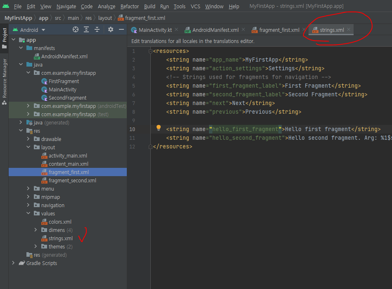Expand com.example.myfirstapp (androidTest) package
This screenshot has width=392, height=289.
click(28, 106)
